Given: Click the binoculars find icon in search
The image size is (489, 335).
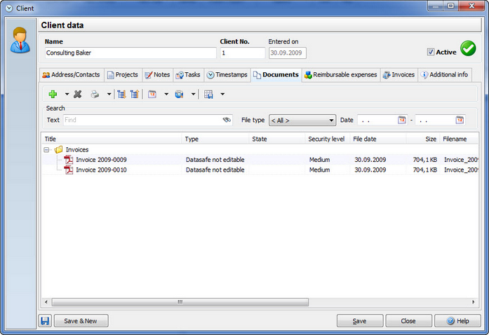Looking at the screenshot, I should 227,120.
